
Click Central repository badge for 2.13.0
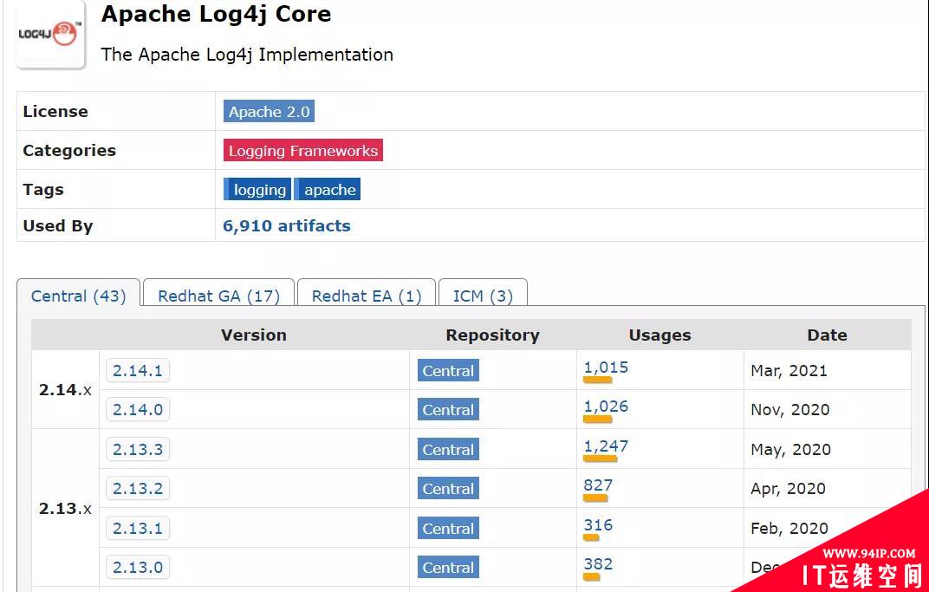(x=448, y=567)
